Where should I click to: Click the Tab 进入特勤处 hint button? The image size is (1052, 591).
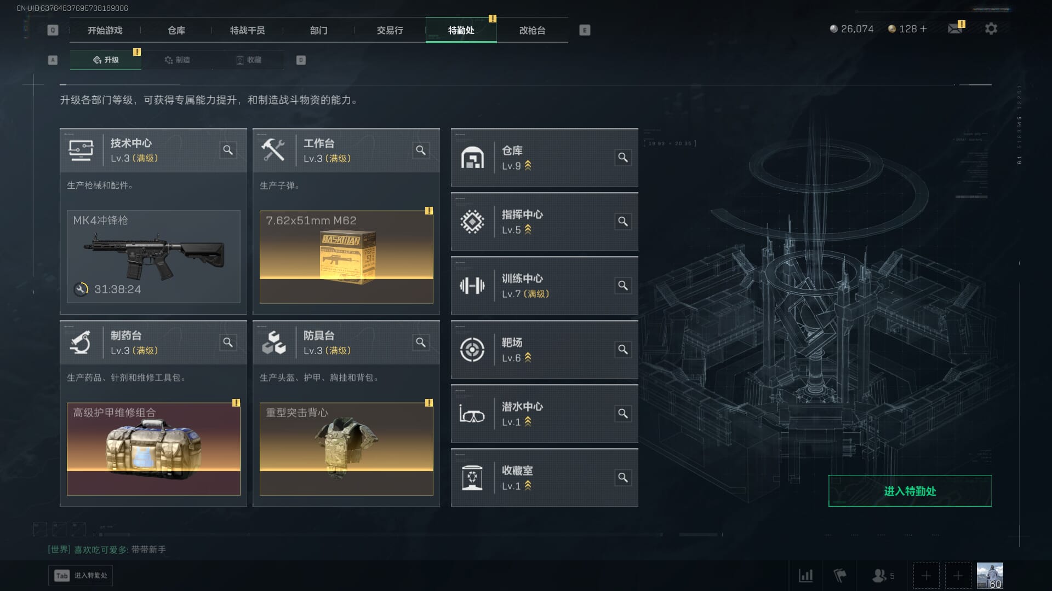tap(81, 576)
